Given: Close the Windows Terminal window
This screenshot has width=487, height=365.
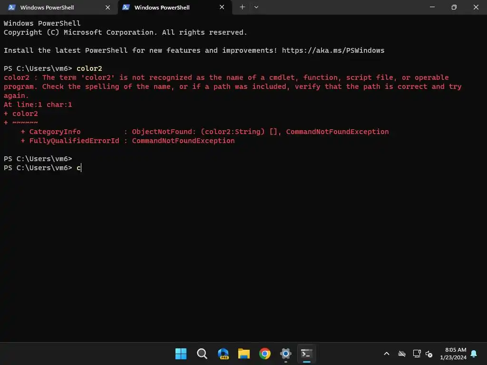Looking at the screenshot, I should coord(476,7).
